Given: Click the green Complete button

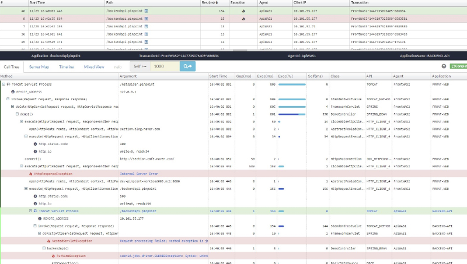Looking at the screenshot, I should pyautogui.click(x=458, y=66).
